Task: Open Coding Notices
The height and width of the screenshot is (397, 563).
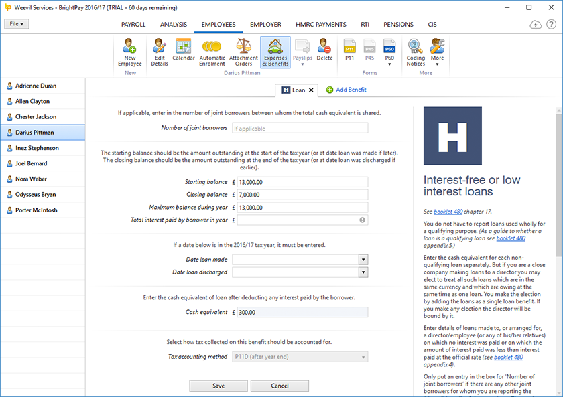Action: tap(416, 52)
